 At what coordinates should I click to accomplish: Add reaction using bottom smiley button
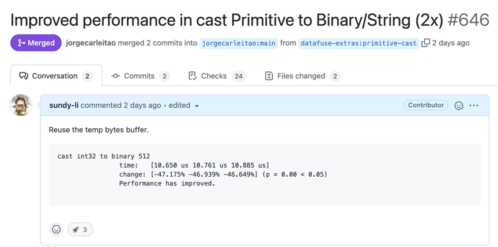56,229
